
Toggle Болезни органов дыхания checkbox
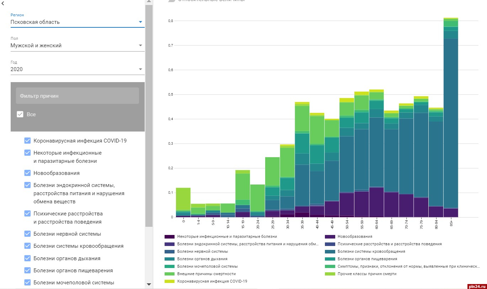coord(28,258)
